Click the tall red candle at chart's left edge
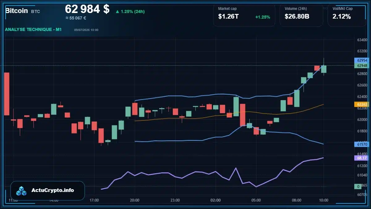This screenshot has width=371, height=209. [x=6, y=94]
